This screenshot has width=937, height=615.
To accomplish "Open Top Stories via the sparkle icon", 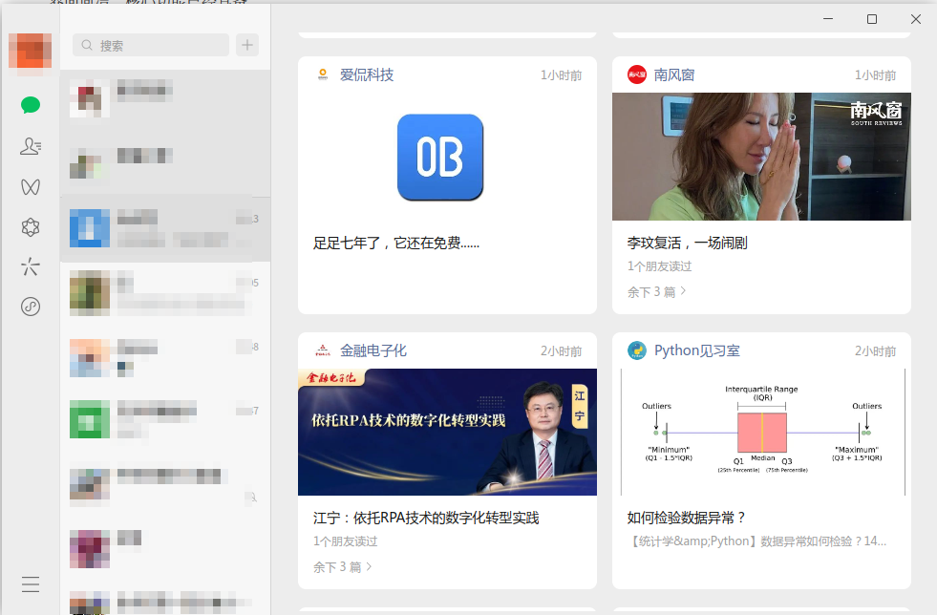I will click(x=31, y=266).
